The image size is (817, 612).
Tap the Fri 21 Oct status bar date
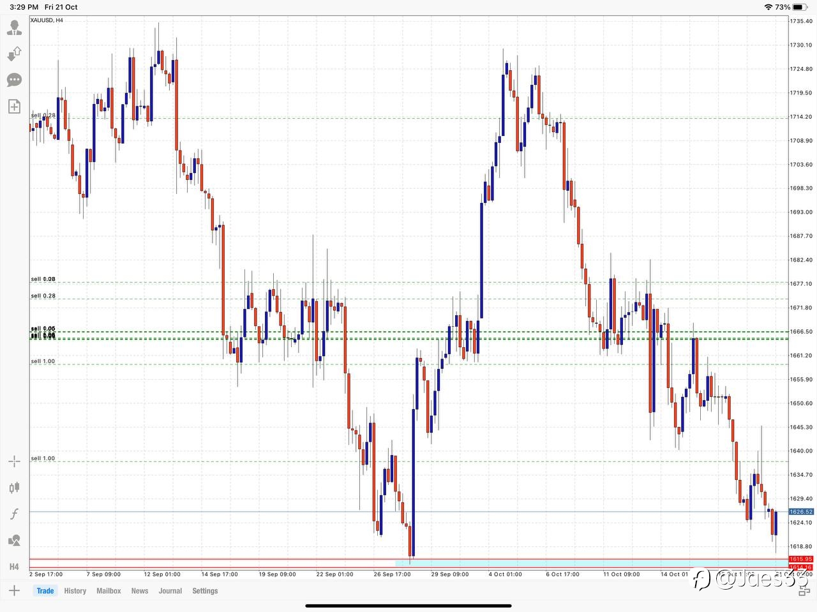pyautogui.click(x=61, y=7)
